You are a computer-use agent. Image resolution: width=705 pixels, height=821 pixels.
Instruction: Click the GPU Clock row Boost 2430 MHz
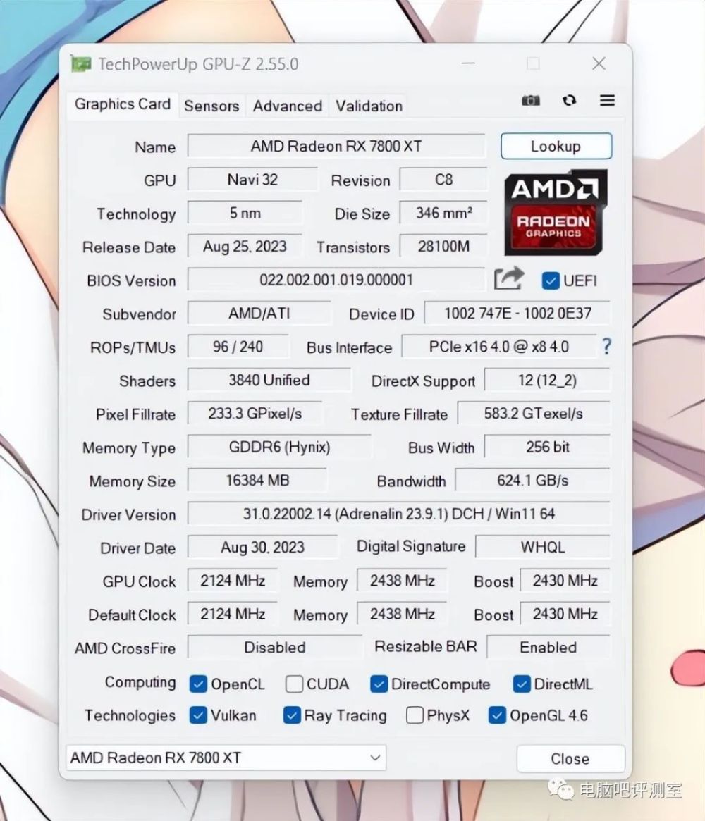(x=565, y=581)
